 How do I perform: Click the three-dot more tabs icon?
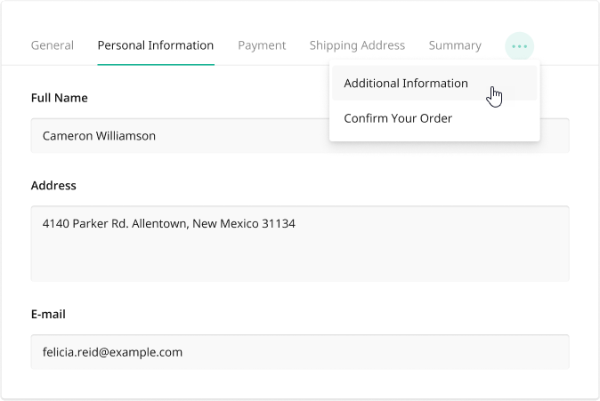point(519,46)
